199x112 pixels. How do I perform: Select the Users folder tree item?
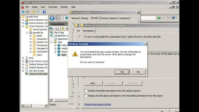(39, 55)
